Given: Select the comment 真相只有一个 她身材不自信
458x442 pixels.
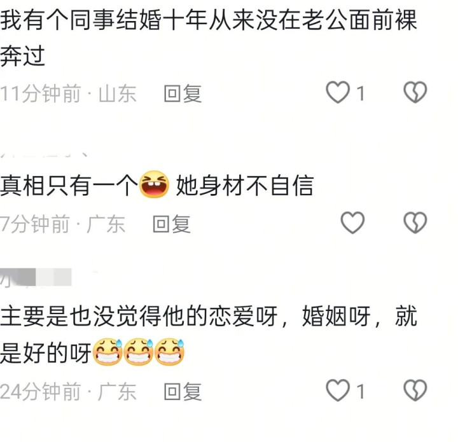Looking at the screenshot, I should click(157, 185).
